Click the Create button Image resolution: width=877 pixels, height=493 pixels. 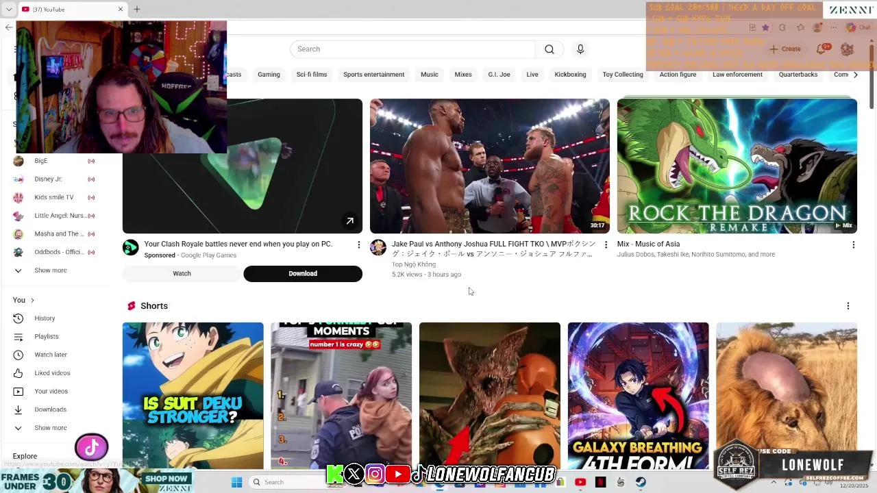pyautogui.click(x=785, y=49)
